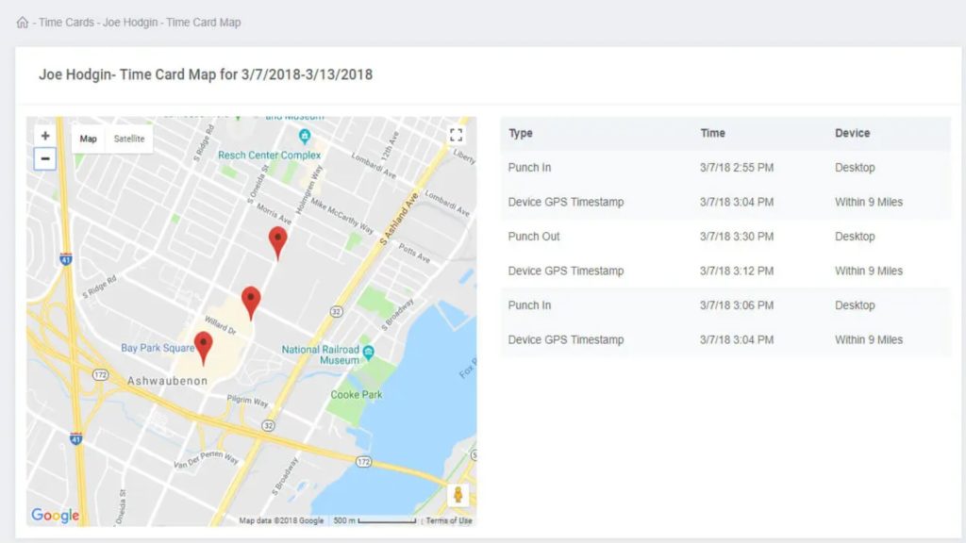Image resolution: width=966 pixels, height=543 pixels.
Task: Zoom in using the map plus icon
Action: point(44,135)
